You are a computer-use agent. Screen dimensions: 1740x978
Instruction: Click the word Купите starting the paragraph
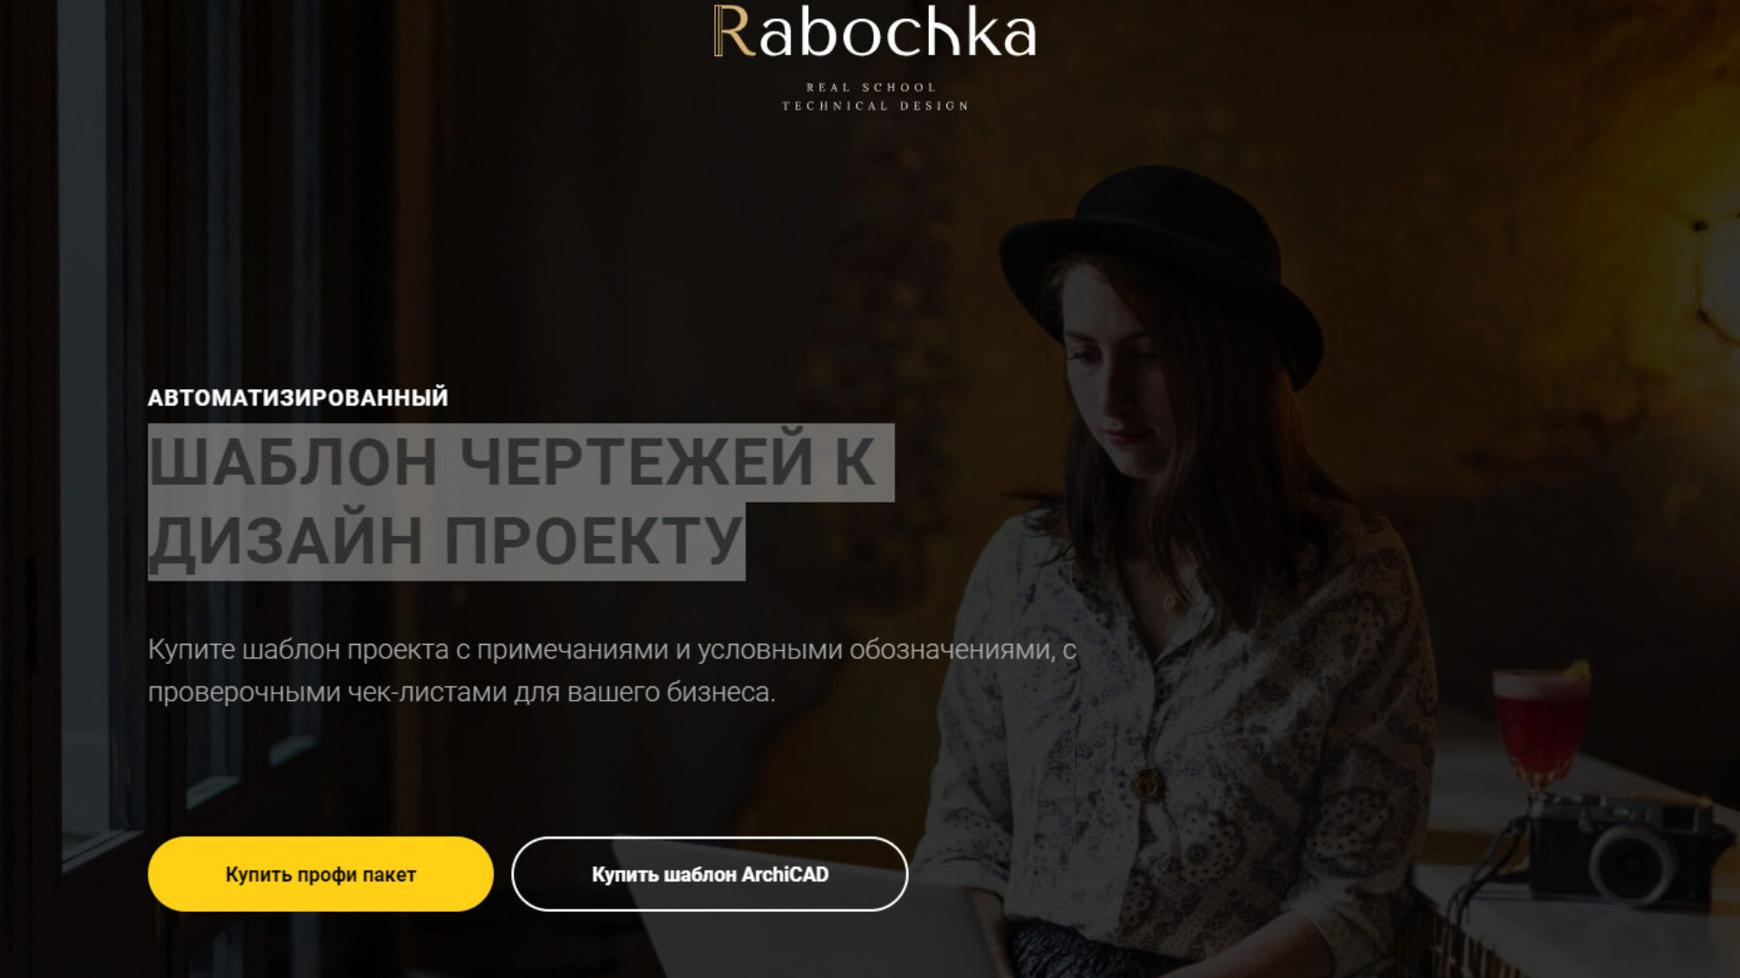coord(192,650)
